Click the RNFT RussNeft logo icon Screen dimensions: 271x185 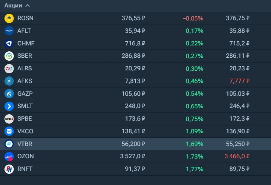[9, 169]
